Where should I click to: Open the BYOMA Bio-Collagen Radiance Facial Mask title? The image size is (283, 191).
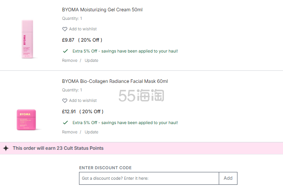(x=115, y=81)
